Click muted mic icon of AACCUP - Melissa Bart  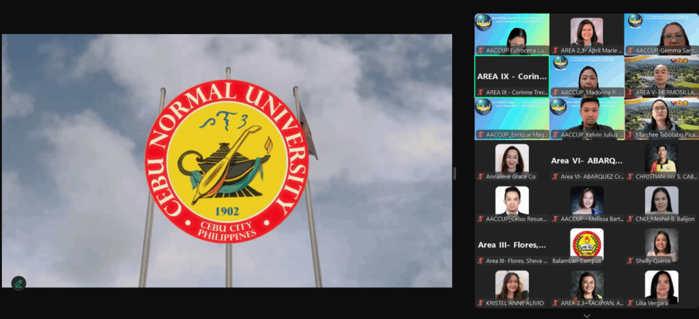(x=556, y=219)
